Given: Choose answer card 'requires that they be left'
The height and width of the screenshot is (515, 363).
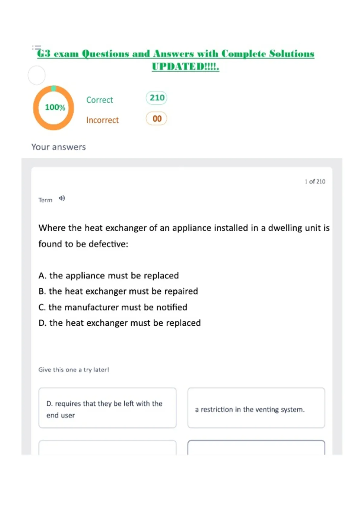Looking at the screenshot, I should click(107, 408).
